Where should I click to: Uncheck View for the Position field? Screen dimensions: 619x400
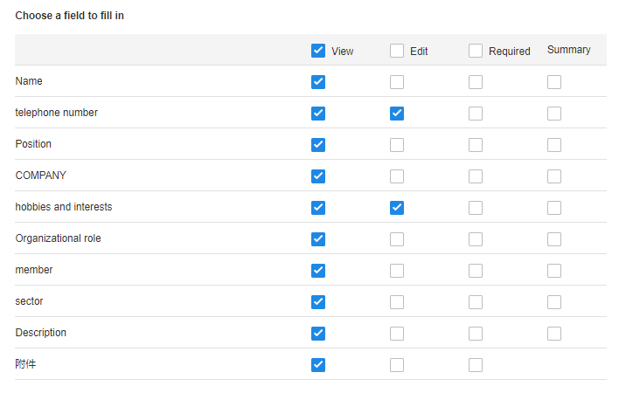[x=317, y=145]
